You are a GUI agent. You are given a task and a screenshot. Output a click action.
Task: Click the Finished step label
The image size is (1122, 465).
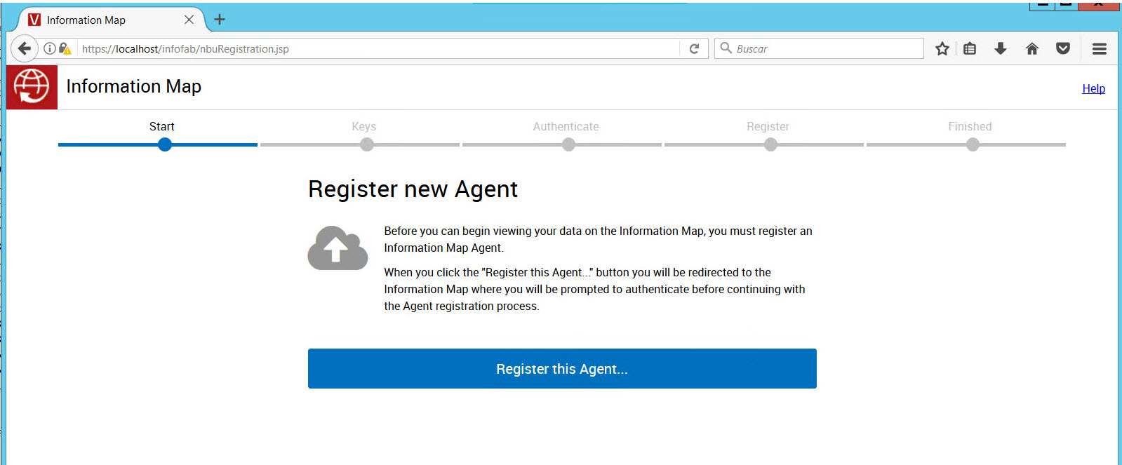(x=970, y=126)
